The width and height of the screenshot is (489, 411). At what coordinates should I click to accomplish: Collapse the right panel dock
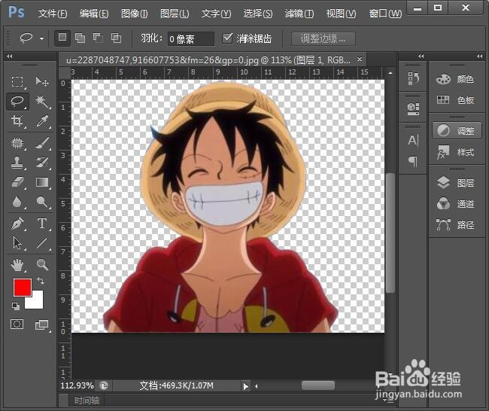pos(480,56)
